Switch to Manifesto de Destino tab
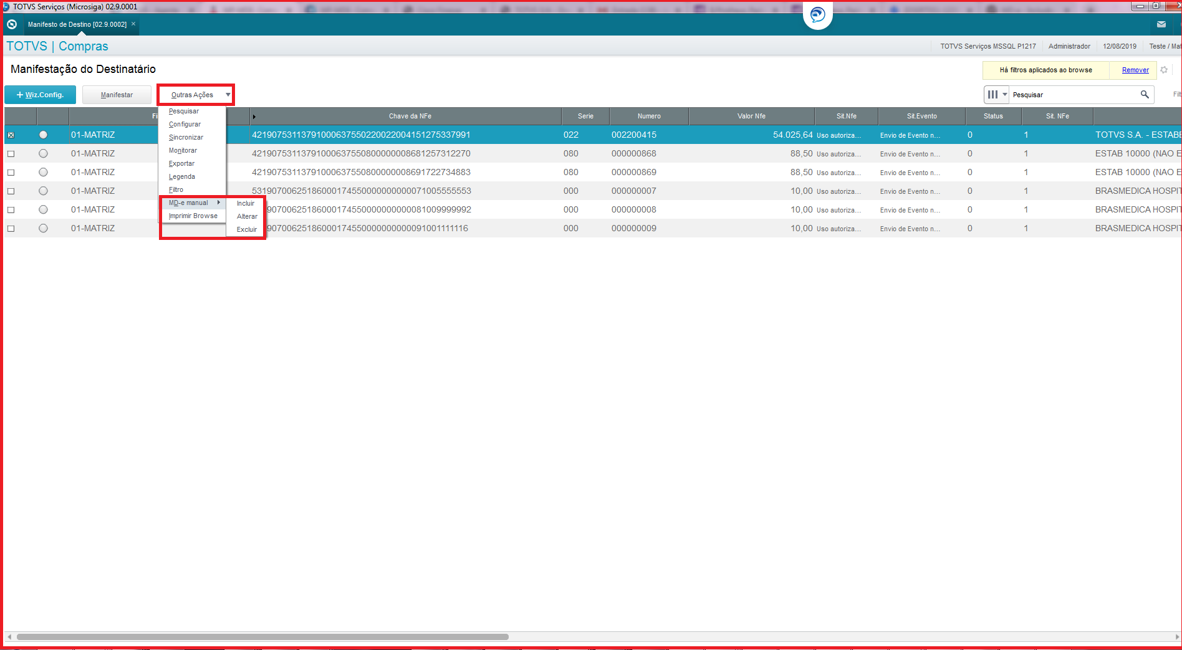This screenshot has width=1182, height=650. click(77, 24)
